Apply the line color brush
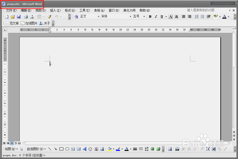Image resolution: width=238 pixels, height=159 pixels. click(x=118, y=149)
